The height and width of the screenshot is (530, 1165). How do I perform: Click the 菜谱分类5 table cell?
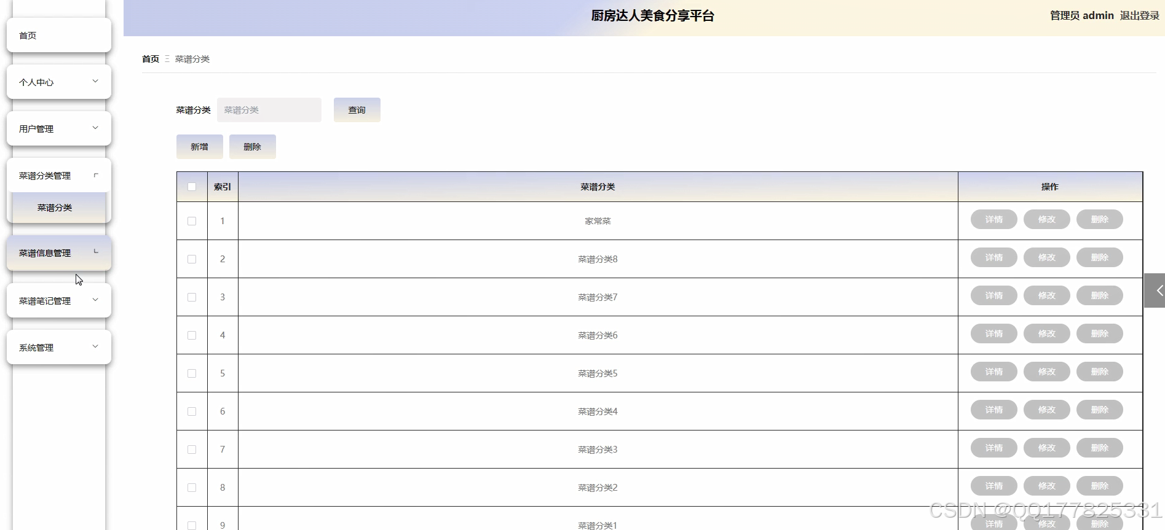click(598, 373)
